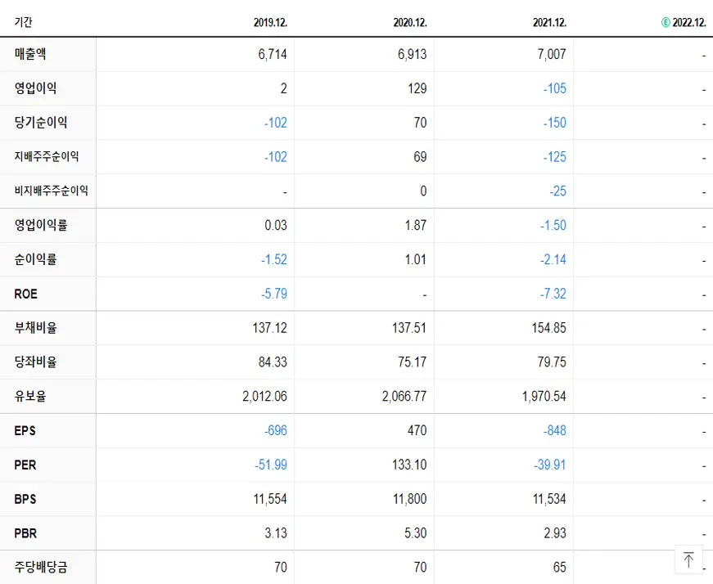Select EPS value -696
This screenshot has height=584, width=713.
tap(276, 430)
